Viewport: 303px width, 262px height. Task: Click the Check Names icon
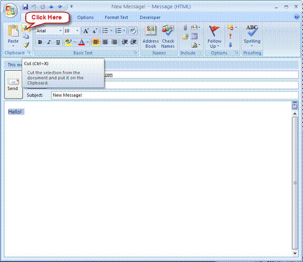(168, 37)
